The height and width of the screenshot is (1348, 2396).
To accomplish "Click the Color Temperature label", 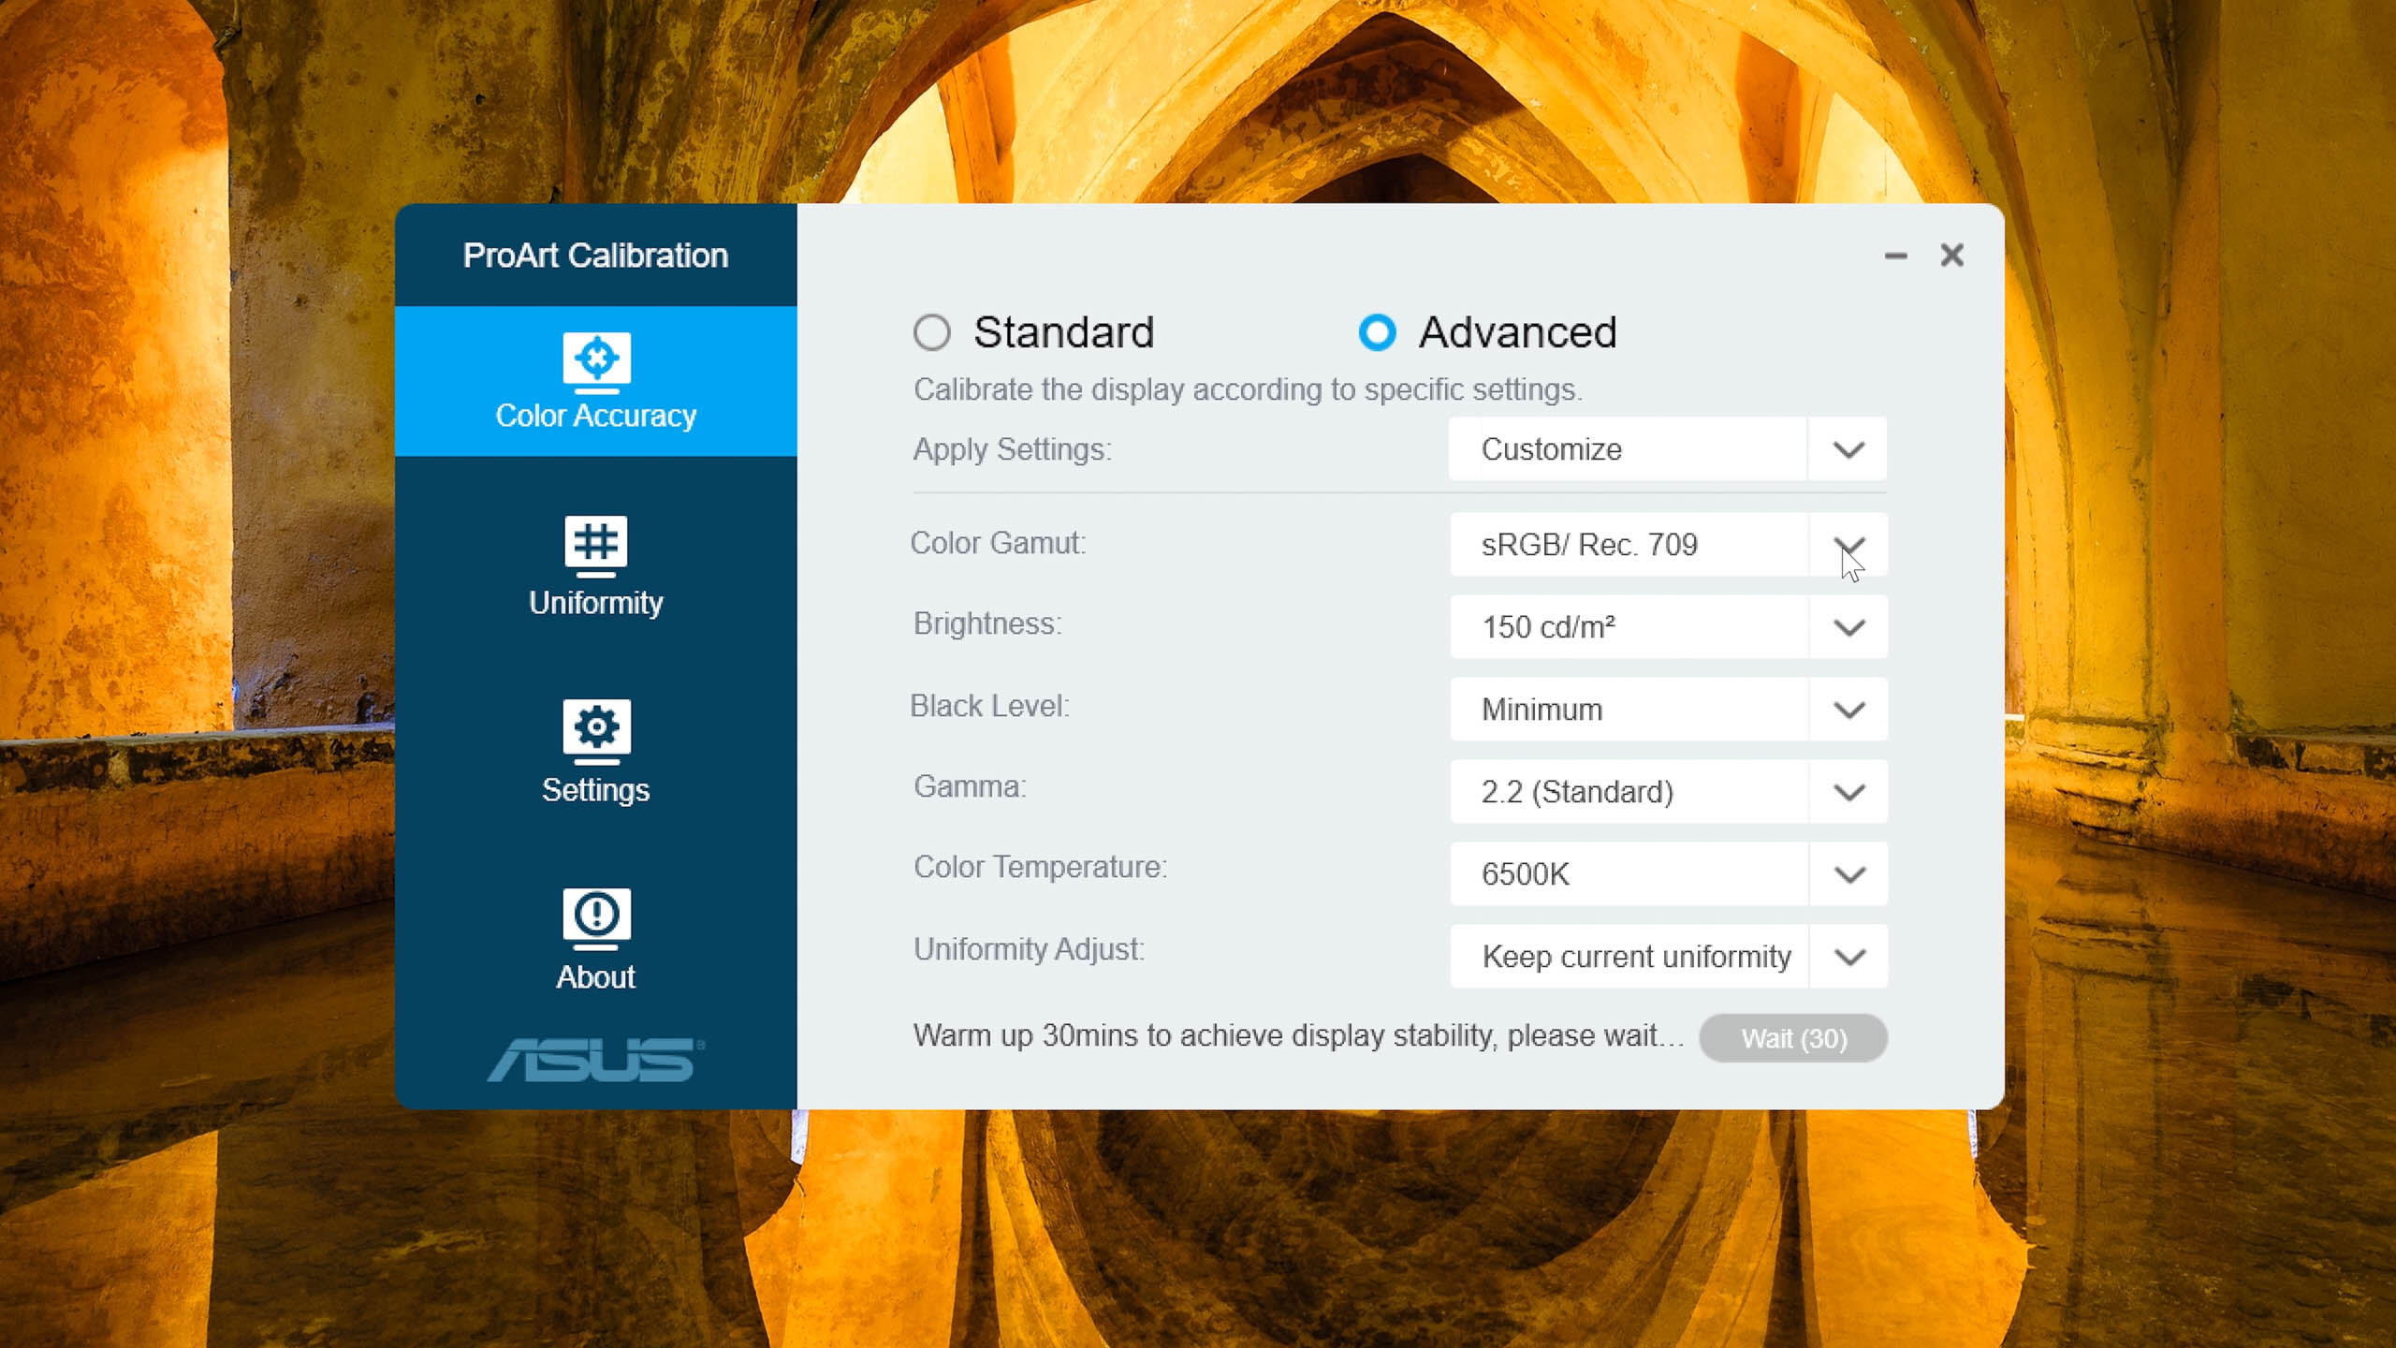I will [x=1041, y=867].
